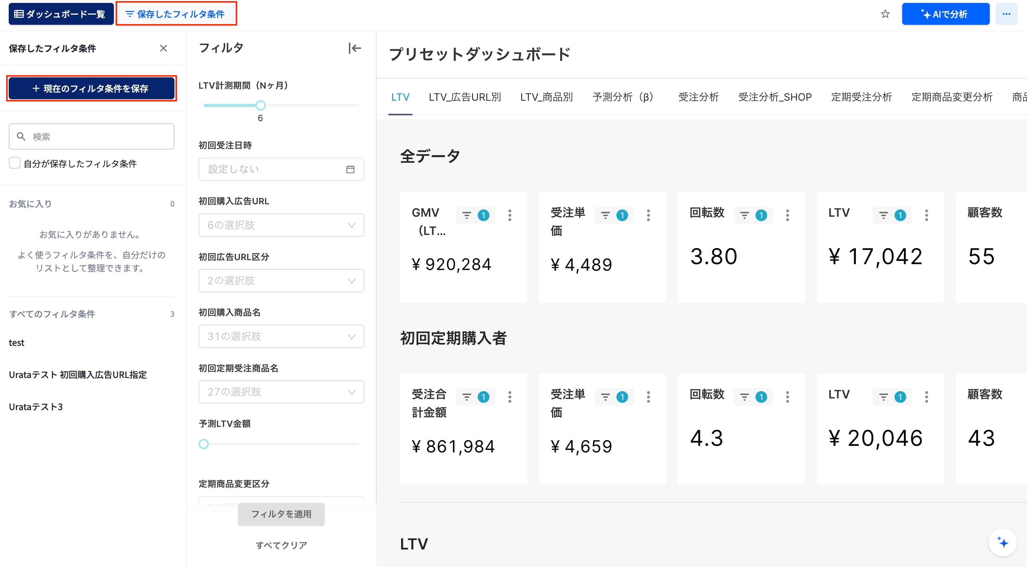Expand the 初回購入商品名 dropdown
Screen dimensions: 1027x567
[x=281, y=336]
